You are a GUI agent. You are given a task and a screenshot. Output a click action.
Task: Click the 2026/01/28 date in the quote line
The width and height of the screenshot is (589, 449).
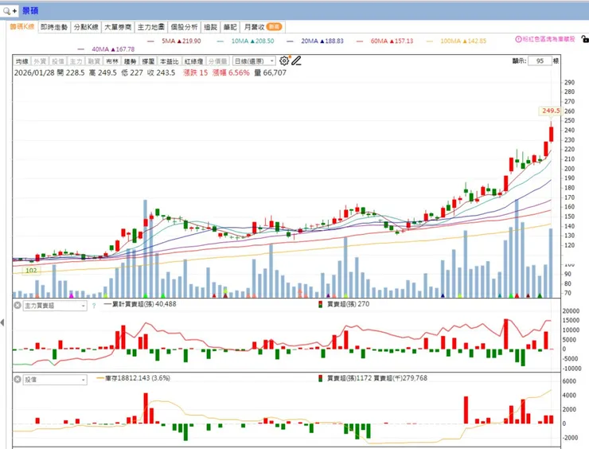34,73
